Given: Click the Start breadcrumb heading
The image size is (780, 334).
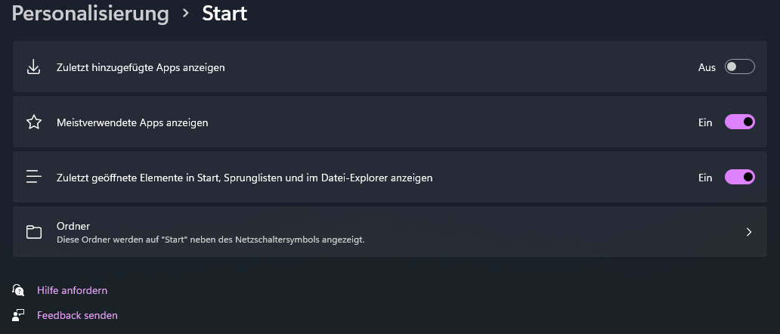Looking at the screenshot, I should coord(224,14).
